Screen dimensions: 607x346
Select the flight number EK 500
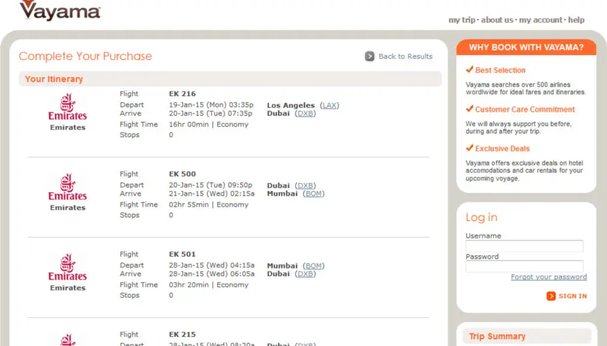pyautogui.click(x=182, y=174)
